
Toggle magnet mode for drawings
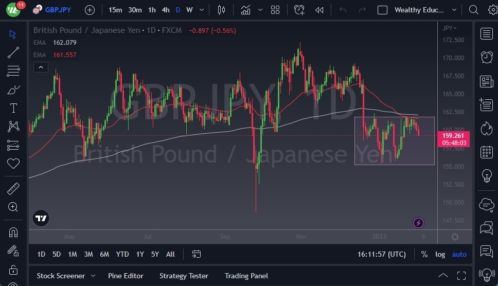tap(13, 233)
